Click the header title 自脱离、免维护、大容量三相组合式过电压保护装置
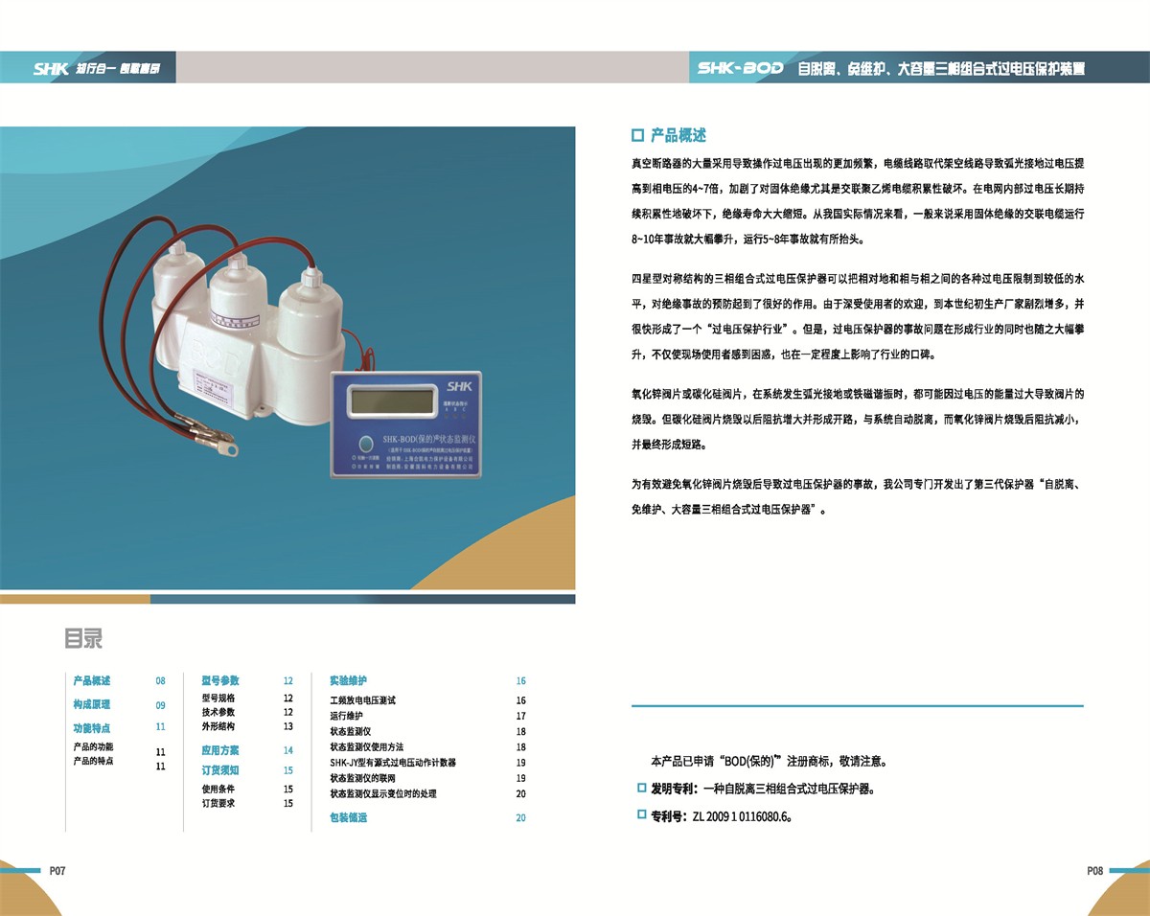The height and width of the screenshot is (916, 1150). click(941, 69)
